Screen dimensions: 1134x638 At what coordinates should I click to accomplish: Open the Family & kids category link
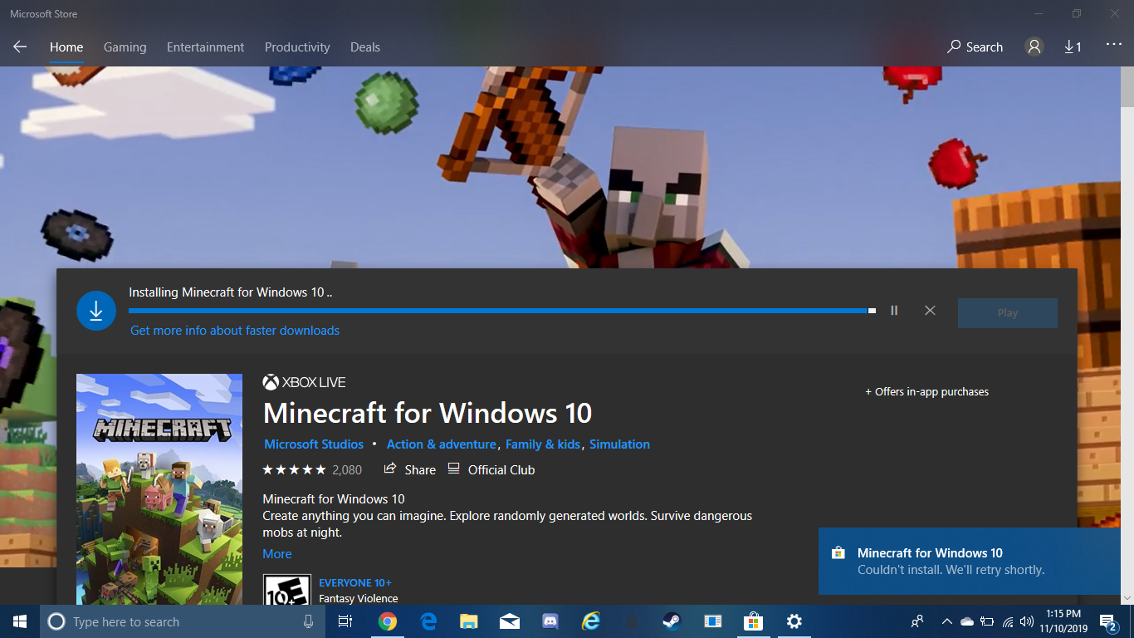click(x=543, y=444)
